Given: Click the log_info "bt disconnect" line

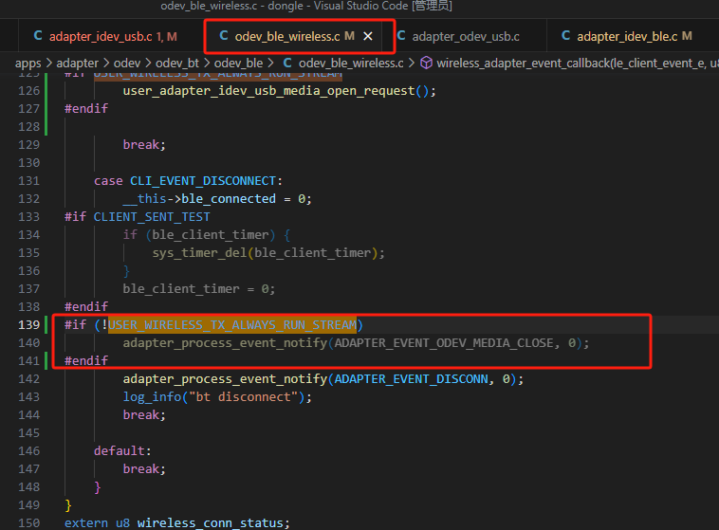Looking at the screenshot, I should (x=217, y=396).
